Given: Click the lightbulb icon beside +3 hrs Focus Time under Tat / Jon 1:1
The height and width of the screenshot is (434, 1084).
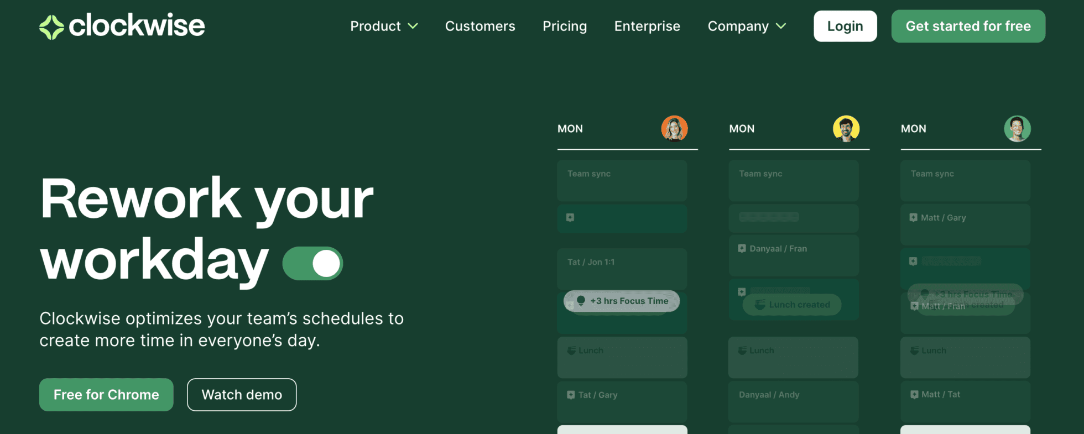Looking at the screenshot, I should click(581, 301).
